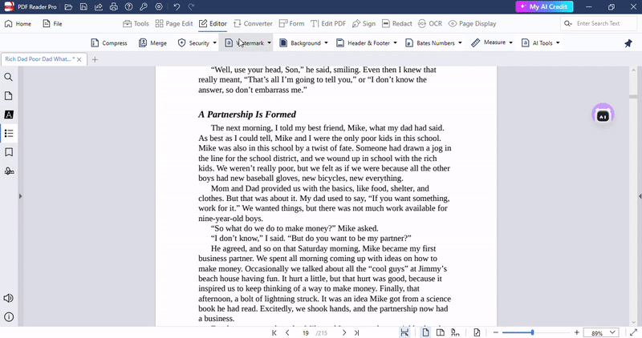642x338 pixels.
Task: Select the Editor tab
Action: tap(213, 24)
